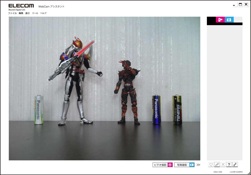Close the WebCam アシスタント window
The width and height of the screenshot is (251, 175).
tap(246, 5)
